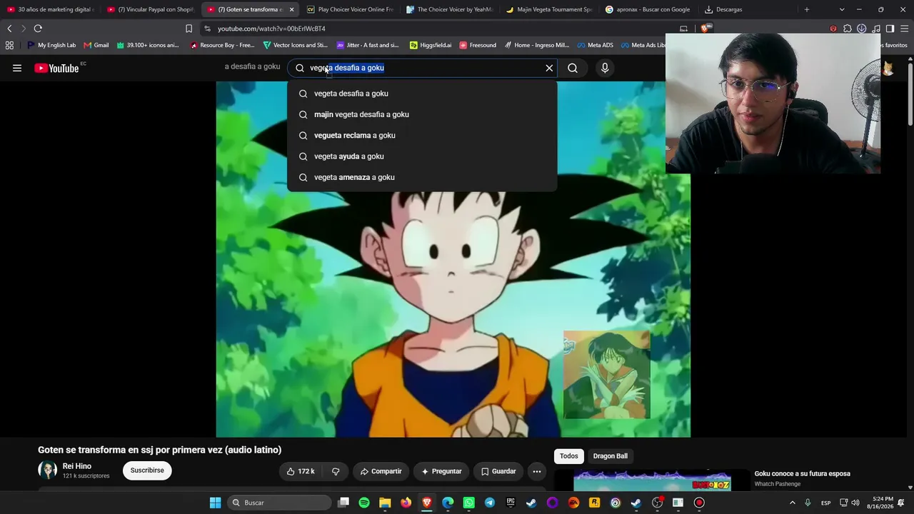914x514 pixels.
Task: Bookmark this page with the bookmark icon
Action: (x=189, y=29)
